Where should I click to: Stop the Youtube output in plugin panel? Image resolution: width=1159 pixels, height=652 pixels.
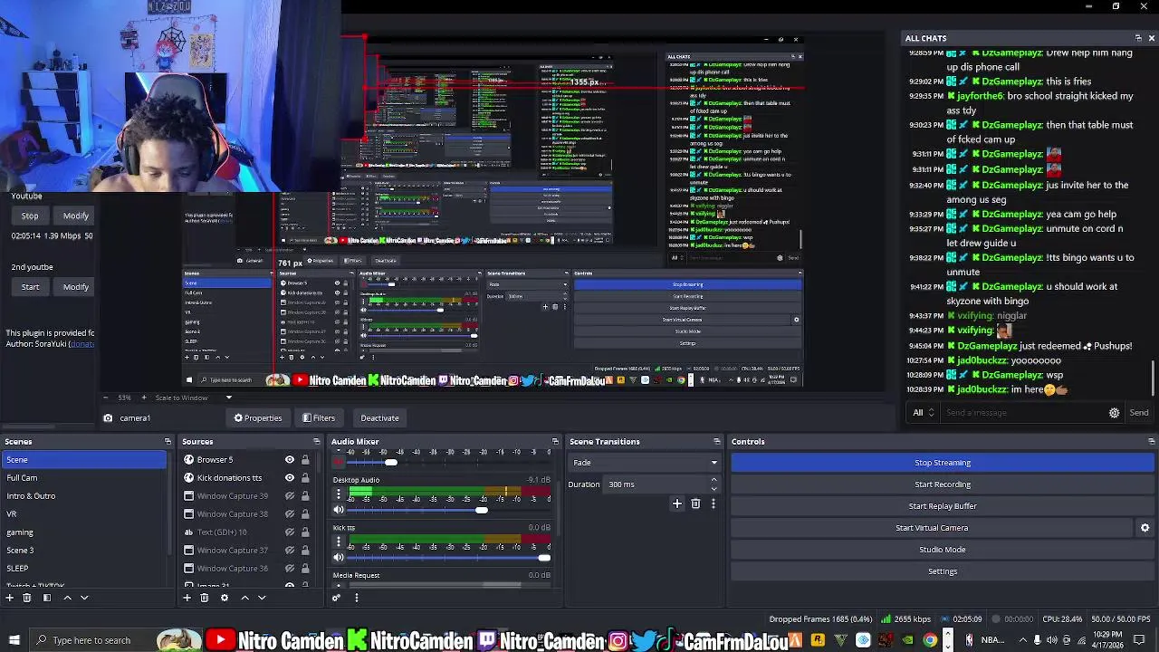coord(30,216)
